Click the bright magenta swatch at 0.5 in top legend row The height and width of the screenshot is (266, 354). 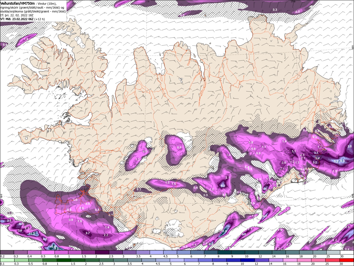point(48,252)
